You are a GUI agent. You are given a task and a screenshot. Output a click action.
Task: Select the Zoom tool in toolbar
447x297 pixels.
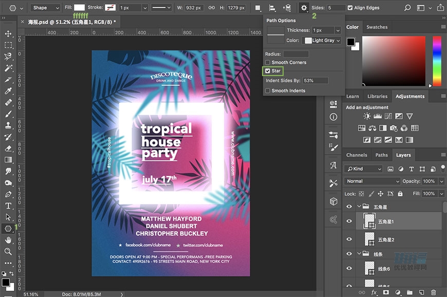8,251
